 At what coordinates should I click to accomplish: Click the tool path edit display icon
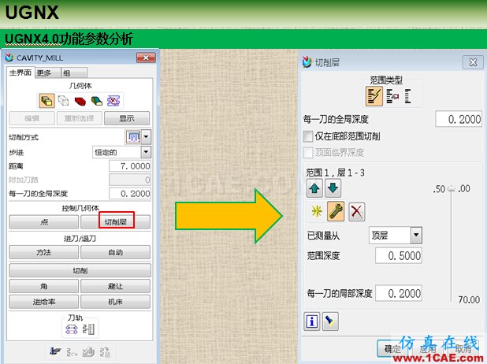pyautogui.click(x=72, y=329)
